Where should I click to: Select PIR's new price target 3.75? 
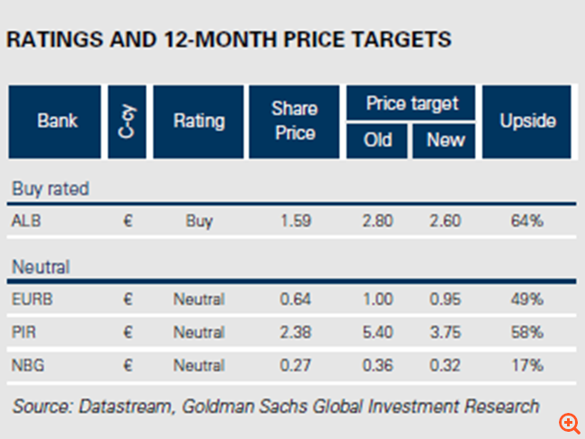tap(444, 332)
